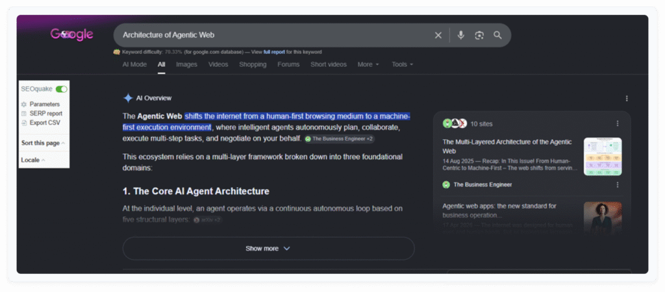Open three-dot menu next to The Business Engineer
Viewport: 665px width, 292px height.
click(618, 185)
